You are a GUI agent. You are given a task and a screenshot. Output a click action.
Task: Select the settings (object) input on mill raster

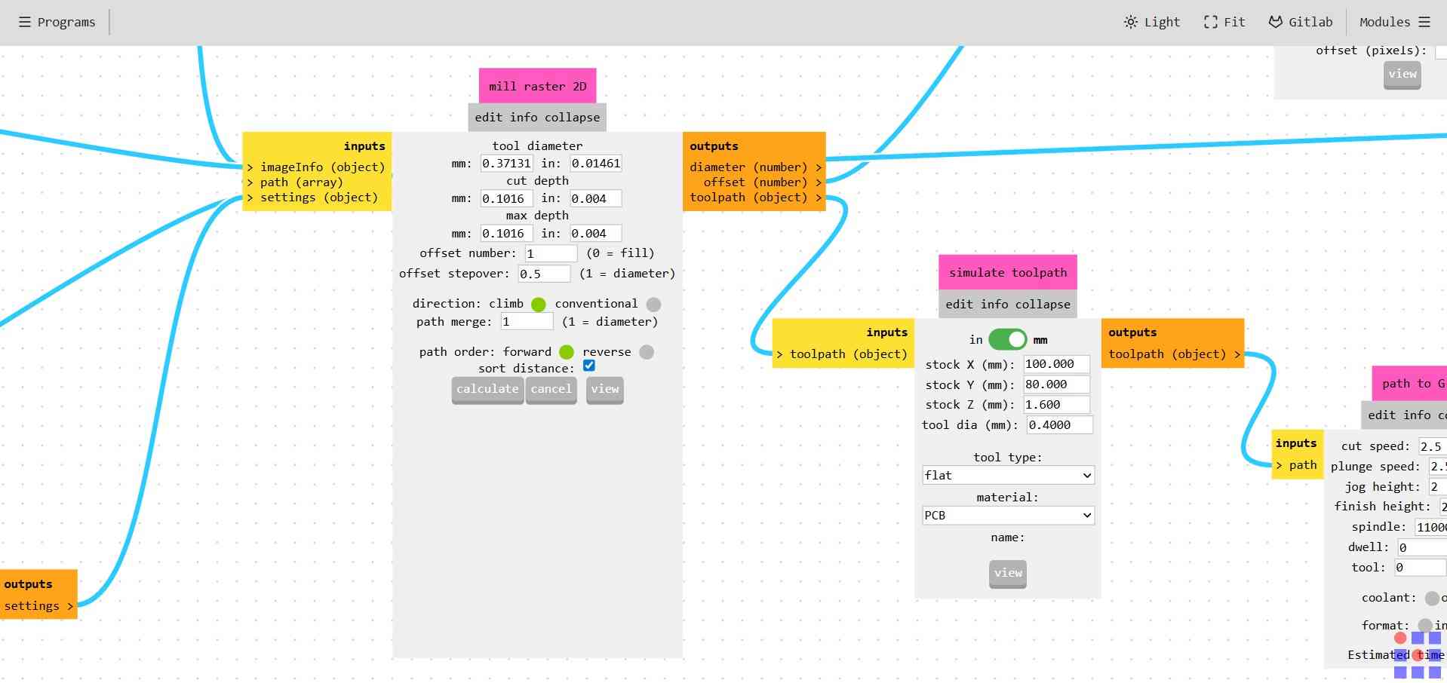pyautogui.click(x=313, y=197)
